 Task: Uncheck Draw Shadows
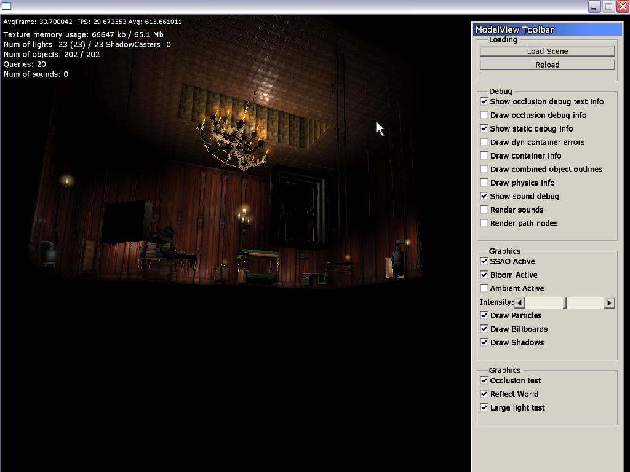(484, 342)
